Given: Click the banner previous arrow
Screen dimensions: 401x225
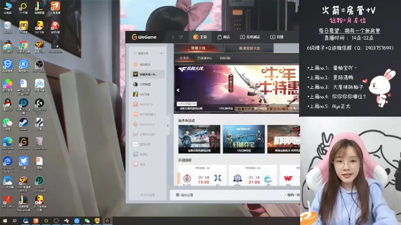Looking at the screenshot, I should [x=178, y=90].
